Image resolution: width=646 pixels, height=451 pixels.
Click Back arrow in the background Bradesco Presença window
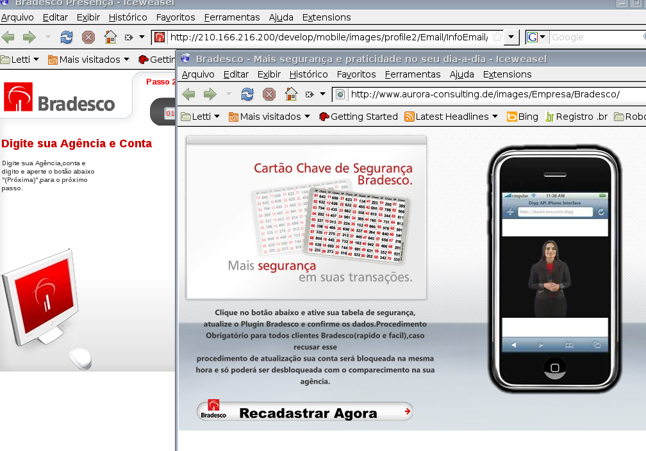[8, 38]
